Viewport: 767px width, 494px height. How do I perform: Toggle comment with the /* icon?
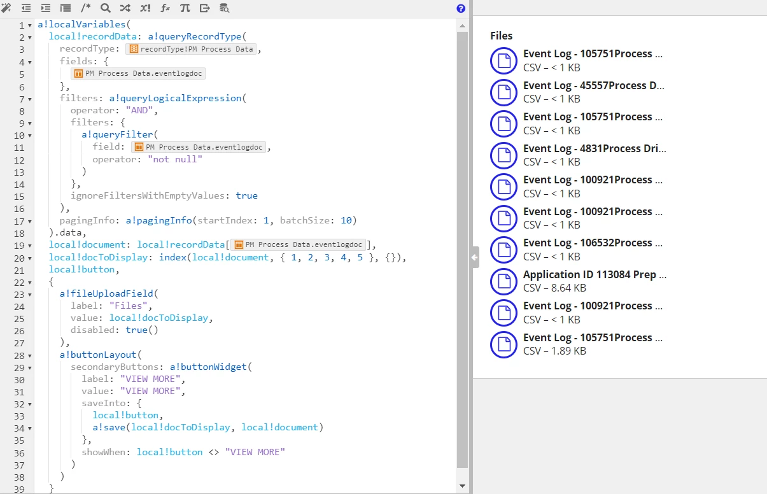(x=86, y=8)
